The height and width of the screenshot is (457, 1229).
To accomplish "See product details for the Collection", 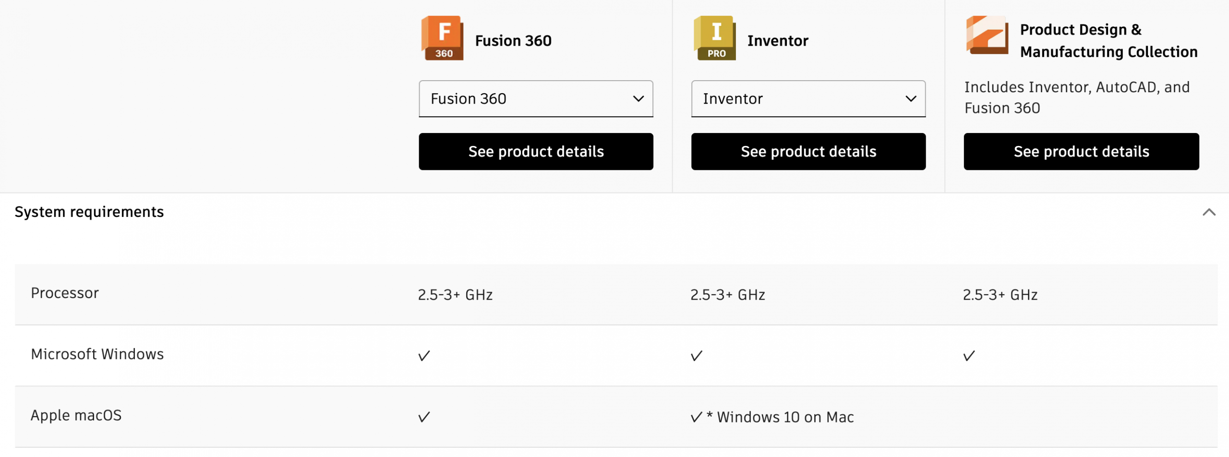I will [x=1081, y=152].
